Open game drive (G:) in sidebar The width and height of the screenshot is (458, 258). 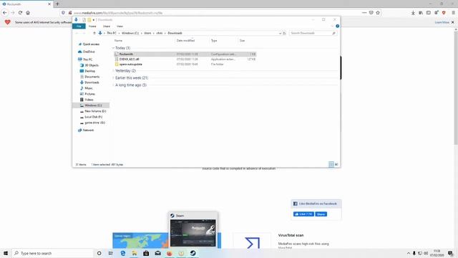[x=94, y=123]
